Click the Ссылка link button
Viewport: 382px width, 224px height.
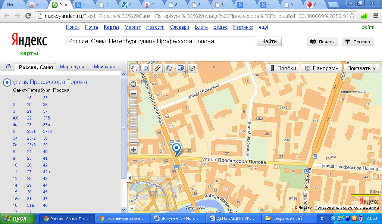pos(358,42)
